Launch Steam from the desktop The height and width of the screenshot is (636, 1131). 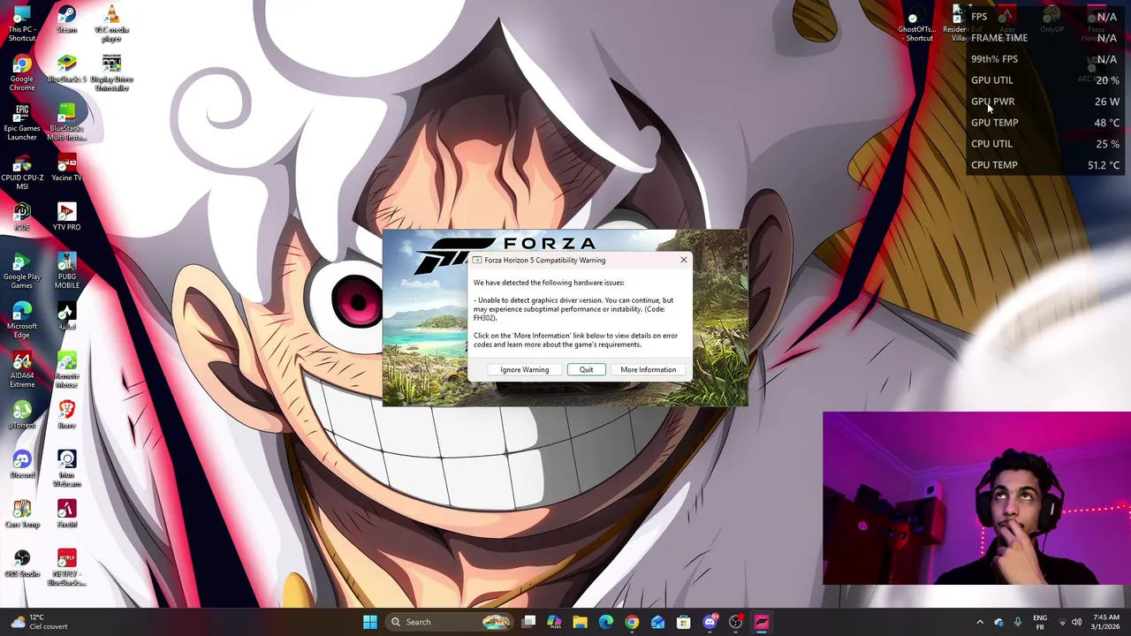tap(66, 20)
